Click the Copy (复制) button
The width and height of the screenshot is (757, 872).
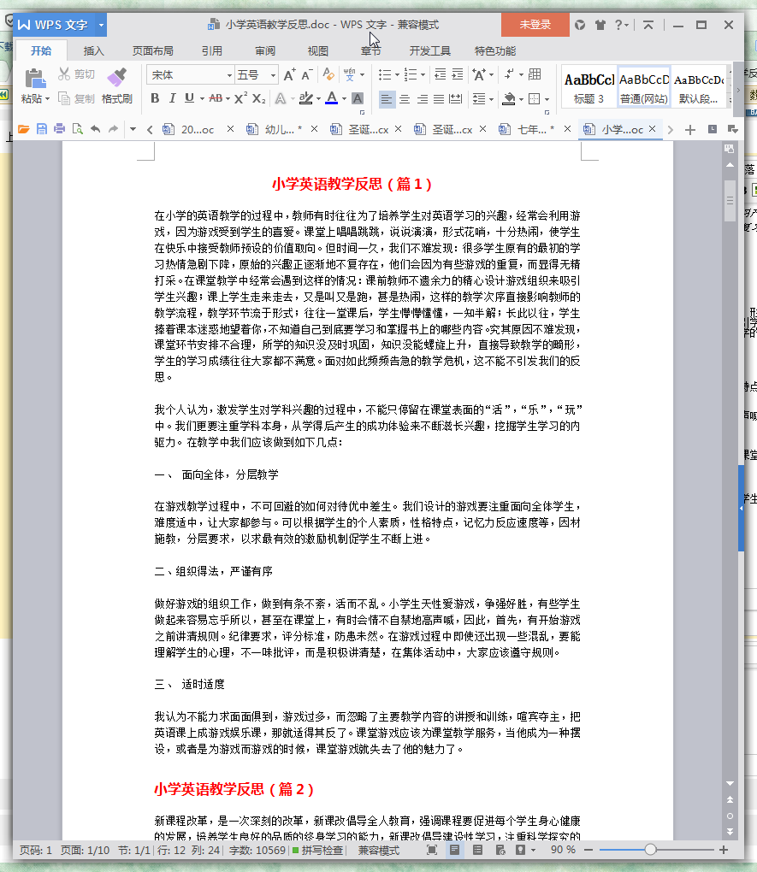point(76,98)
